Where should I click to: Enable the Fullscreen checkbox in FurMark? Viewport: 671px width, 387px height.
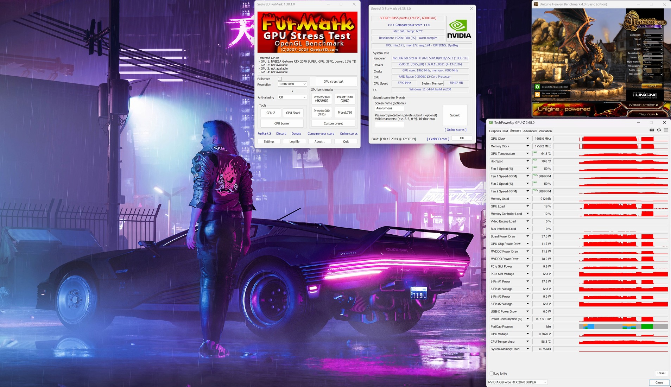(x=280, y=79)
